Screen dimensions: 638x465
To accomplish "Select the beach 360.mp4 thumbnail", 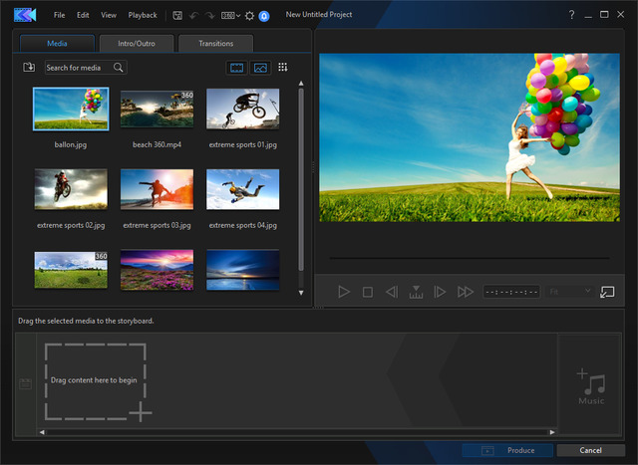I will (x=157, y=110).
